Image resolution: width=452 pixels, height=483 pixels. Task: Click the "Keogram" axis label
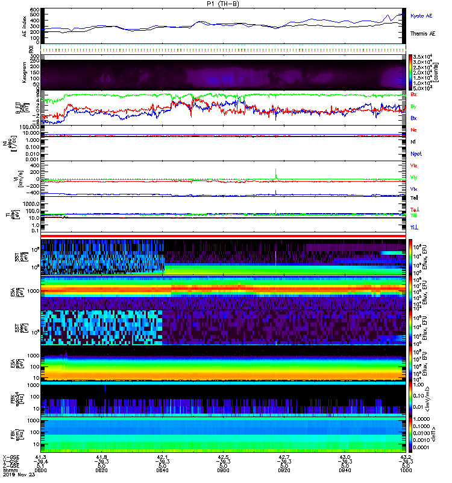(25, 72)
